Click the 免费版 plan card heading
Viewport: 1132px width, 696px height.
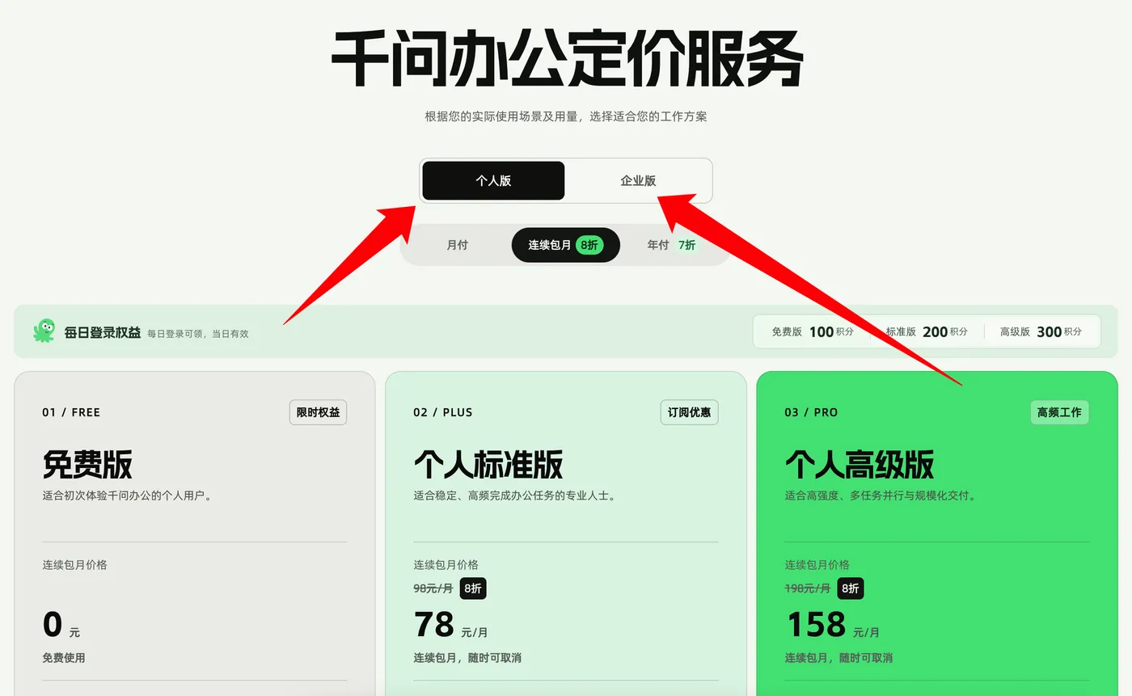pyautogui.click(x=87, y=465)
